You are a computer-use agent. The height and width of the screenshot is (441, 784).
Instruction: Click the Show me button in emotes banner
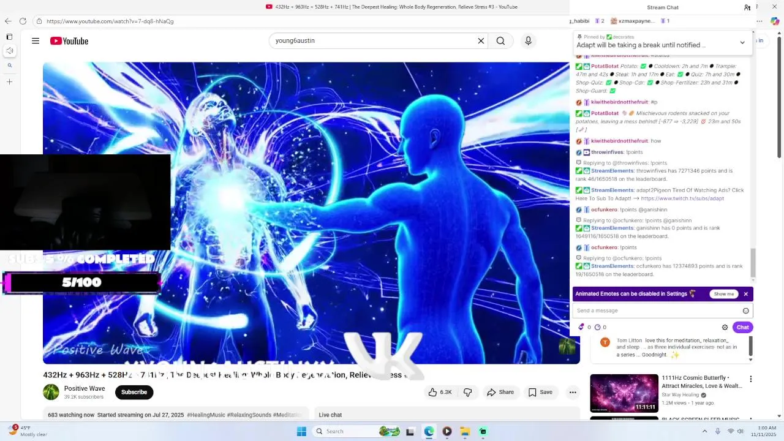coord(723,294)
